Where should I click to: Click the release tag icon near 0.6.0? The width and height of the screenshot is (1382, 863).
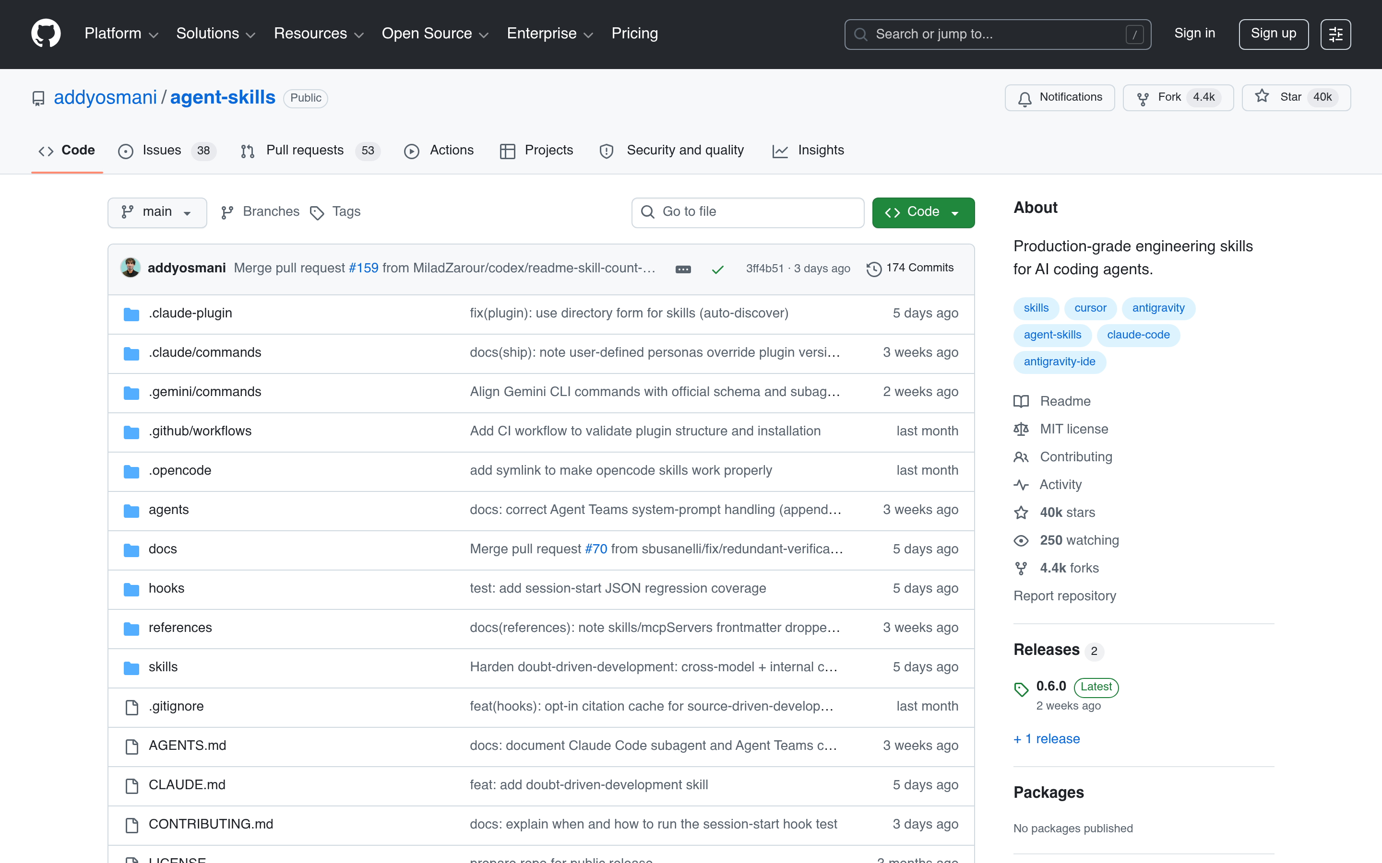click(x=1021, y=689)
